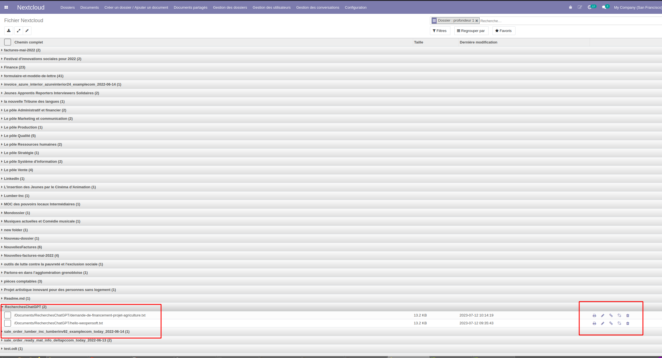Open the Favoris dropdown

pyautogui.click(x=504, y=31)
